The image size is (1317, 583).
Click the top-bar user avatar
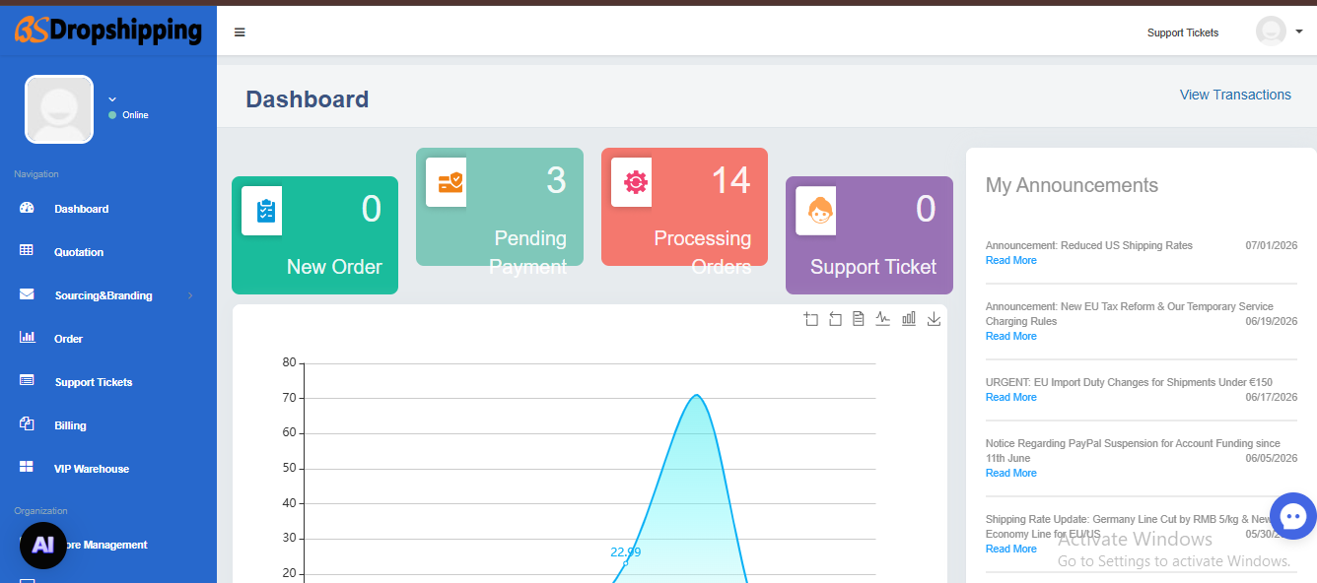1271,32
